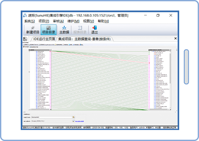Click the icon left of the IDE运行主页面 tab

25,39
